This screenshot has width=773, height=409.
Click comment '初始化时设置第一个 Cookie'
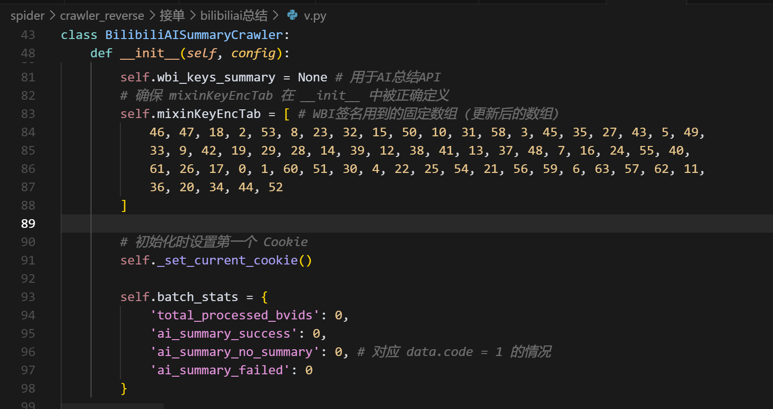(x=221, y=242)
